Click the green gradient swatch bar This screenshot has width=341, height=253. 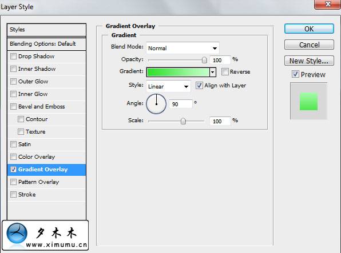pos(178,72)
